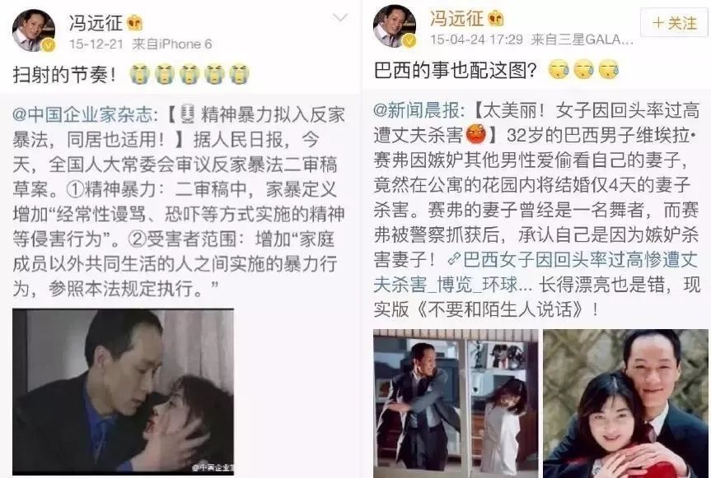Image resolution: width=711 pixels, height=478 pixels.
Task: Click the first crying emoji after 扫射的节奏
Action: [x=140, y=74]
